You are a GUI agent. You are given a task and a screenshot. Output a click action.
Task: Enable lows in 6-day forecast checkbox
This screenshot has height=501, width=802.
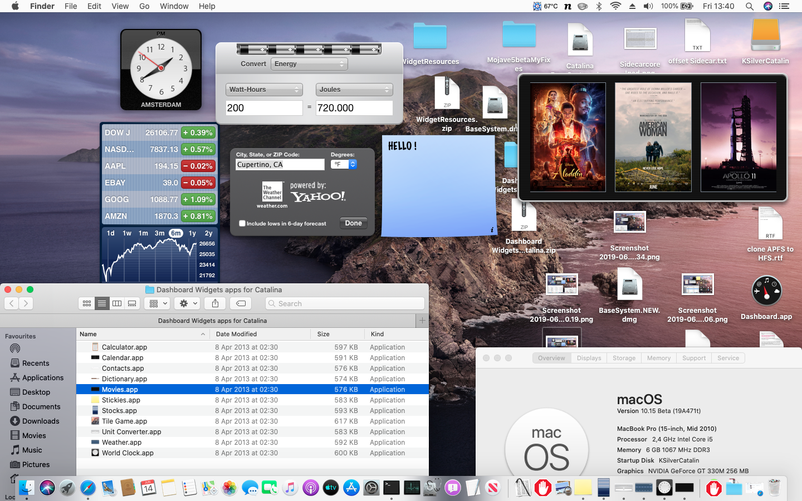(242, 223)
